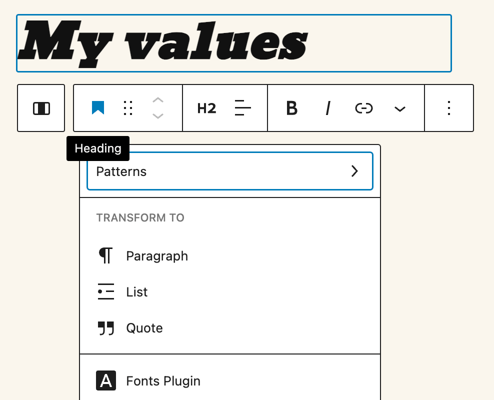Expand the Patterns submenu
Image resolution: width=494 pixels, height=400 pixels.
coord(230,171)
